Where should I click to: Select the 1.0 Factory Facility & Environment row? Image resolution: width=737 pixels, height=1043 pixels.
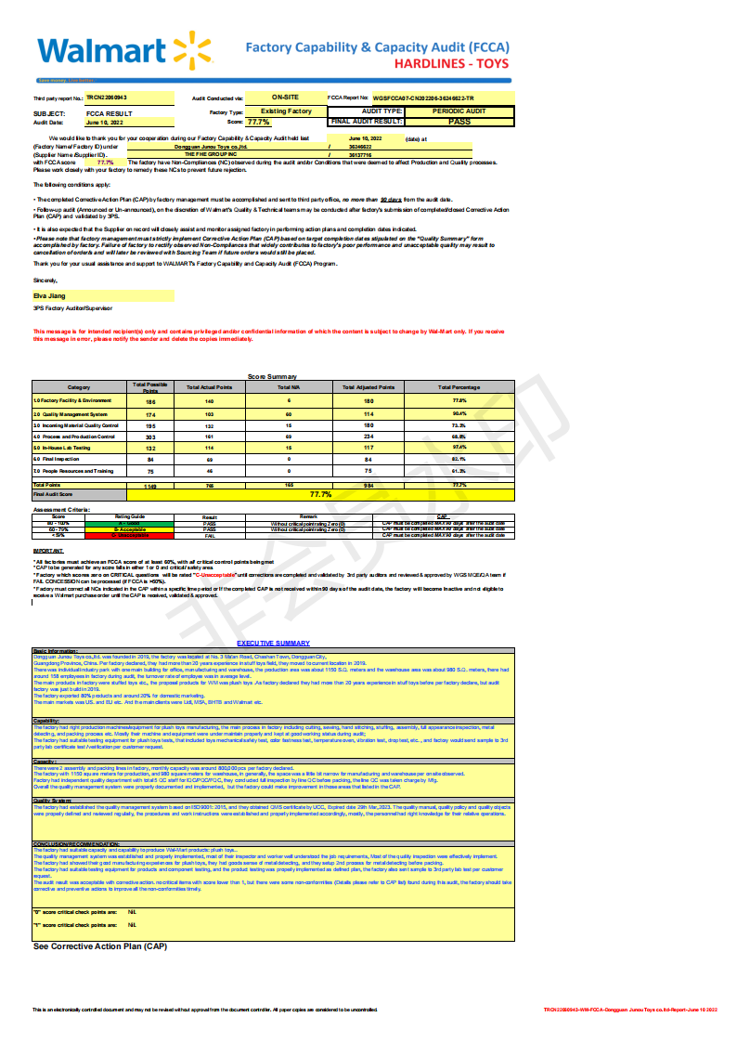pyautogui.click(x=273, y=401)
